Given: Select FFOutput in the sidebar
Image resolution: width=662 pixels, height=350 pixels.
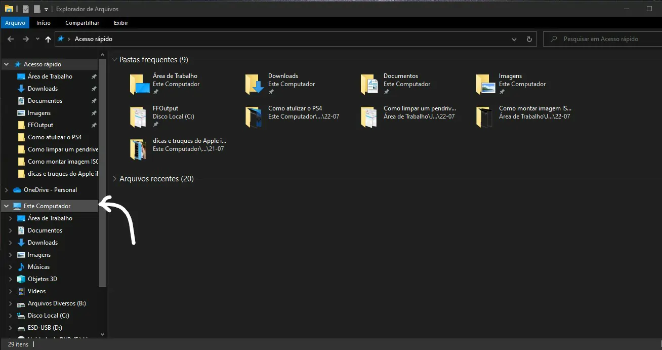Looking at the screenshot, I should [x=40, y=125].
